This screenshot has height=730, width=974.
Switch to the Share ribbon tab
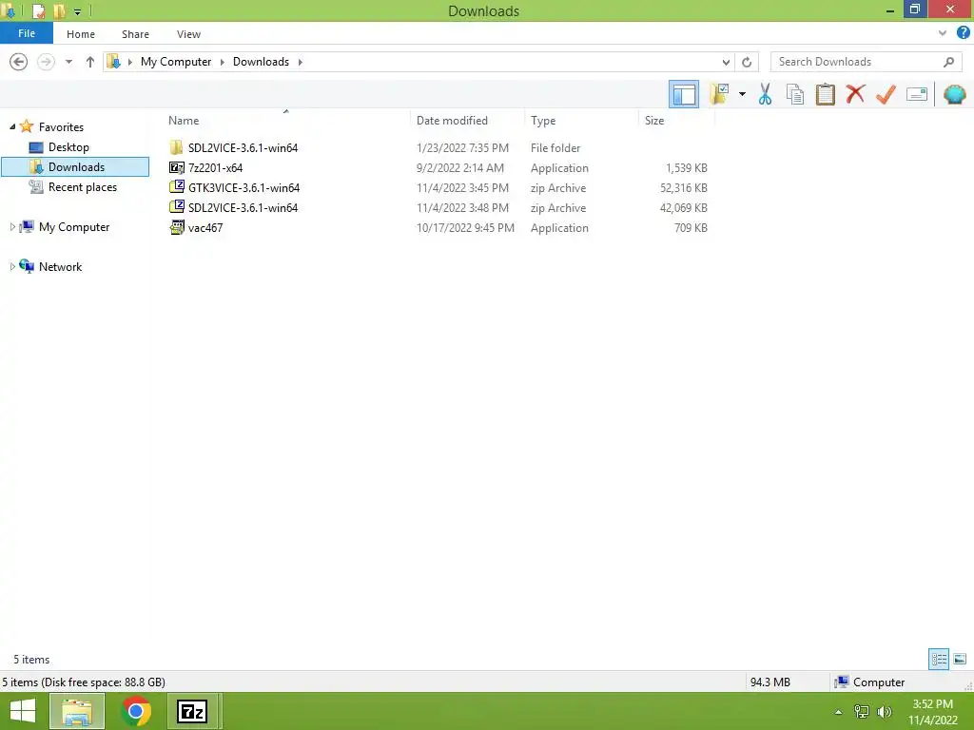tap(135, 34)
